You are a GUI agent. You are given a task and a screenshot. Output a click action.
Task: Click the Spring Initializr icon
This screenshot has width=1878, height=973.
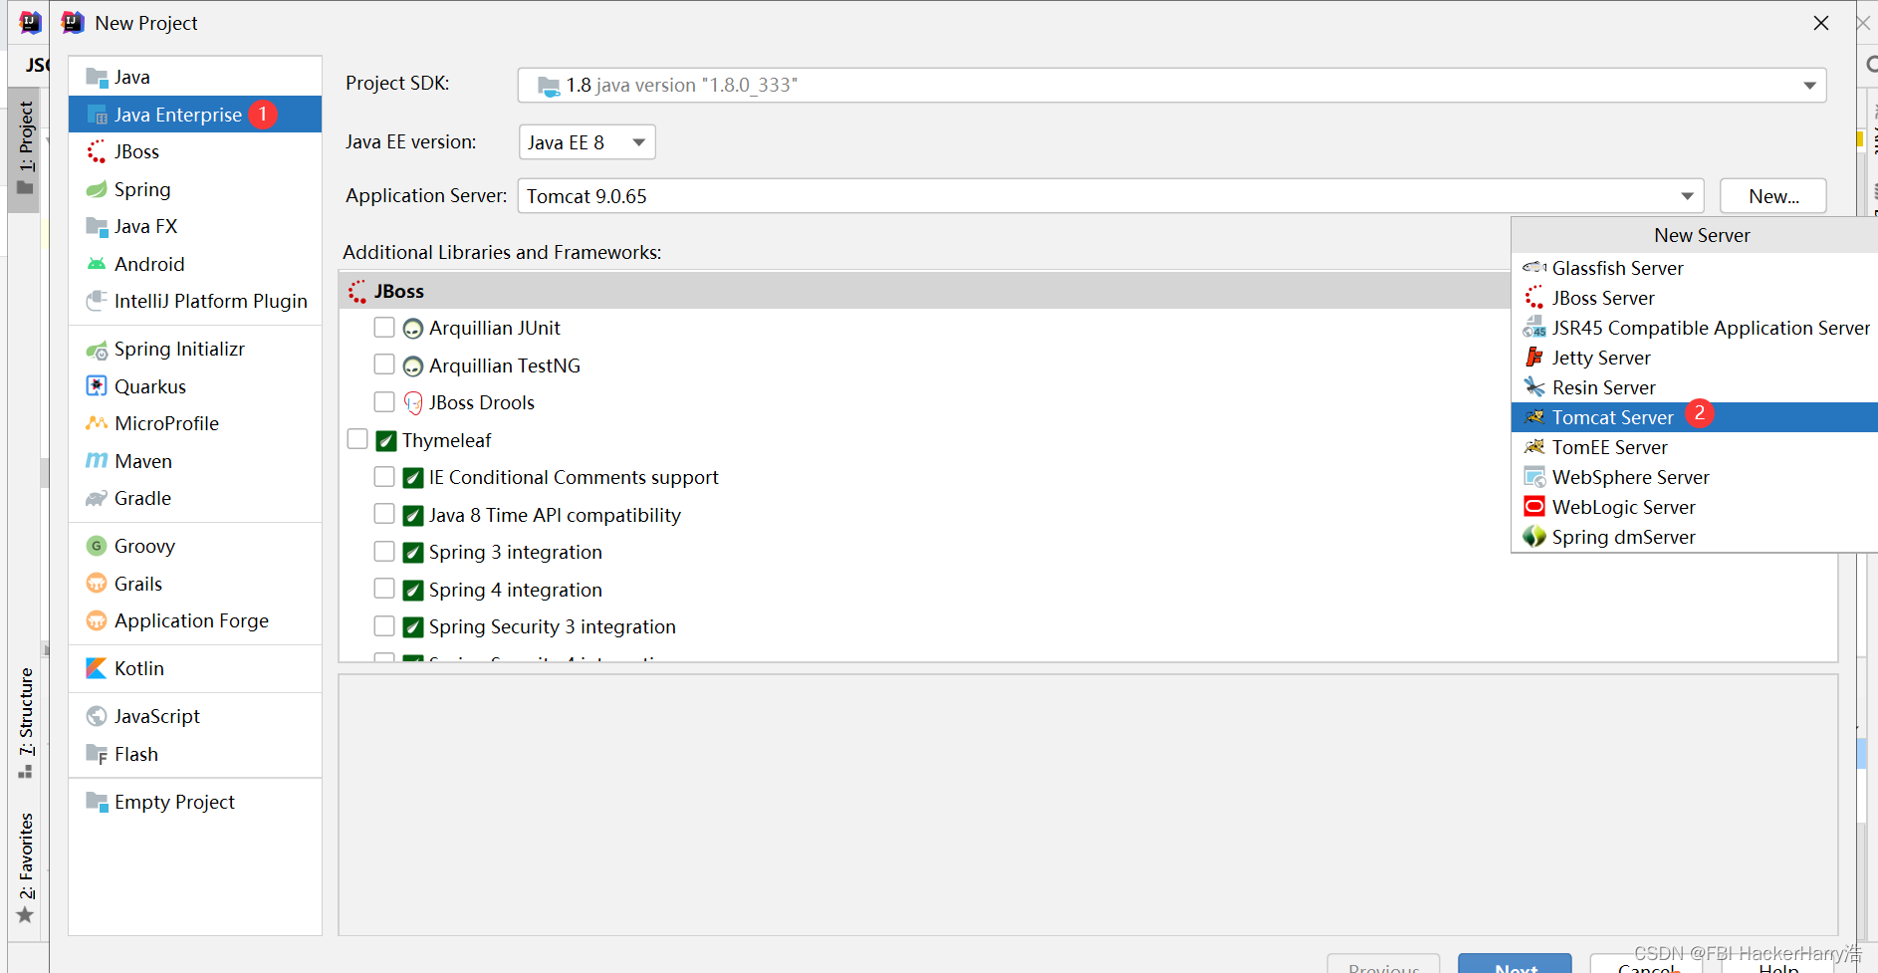point(97,350)
